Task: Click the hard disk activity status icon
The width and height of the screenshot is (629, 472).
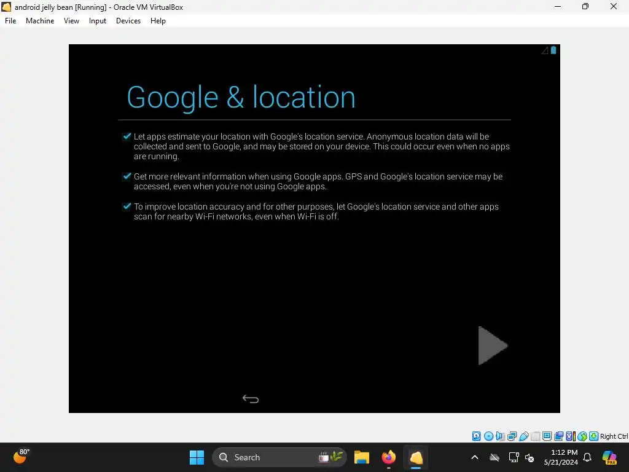Action: 476,436
